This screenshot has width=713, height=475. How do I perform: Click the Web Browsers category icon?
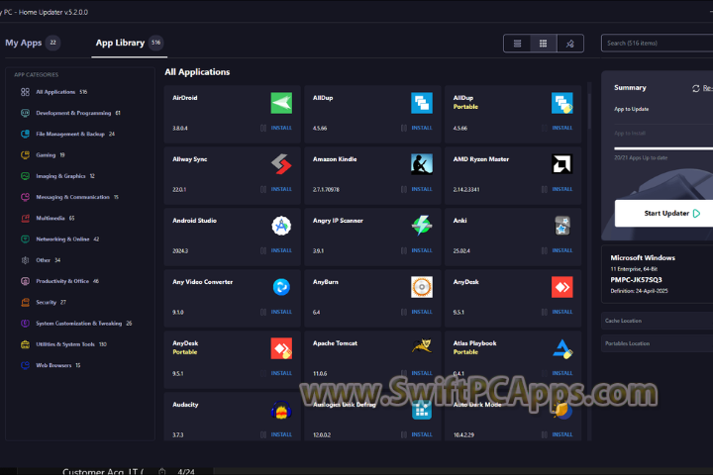coord(25,365)
